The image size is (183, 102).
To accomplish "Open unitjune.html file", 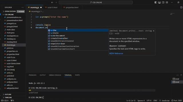I will [12, 82].
